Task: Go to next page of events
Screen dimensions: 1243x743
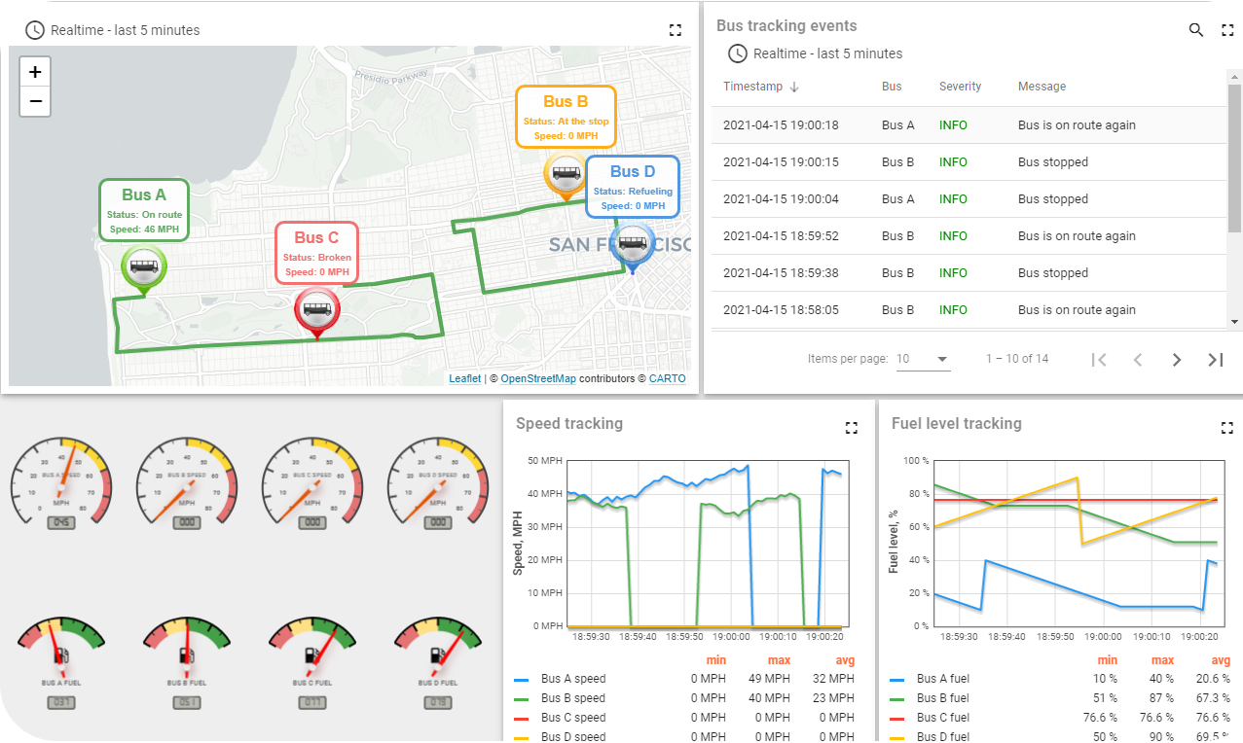Action: pos(1177,360)
